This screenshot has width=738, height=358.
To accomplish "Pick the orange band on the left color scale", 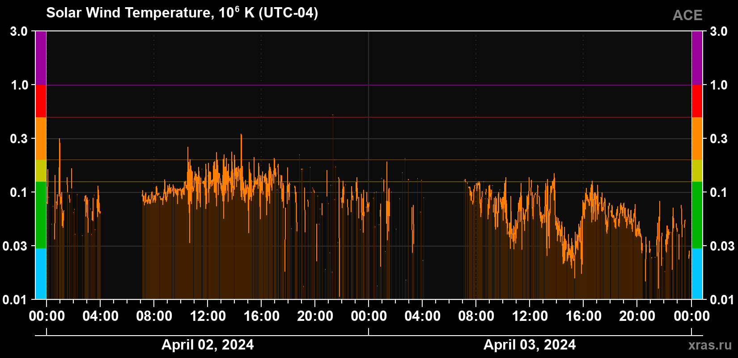I will coord(41,139).
